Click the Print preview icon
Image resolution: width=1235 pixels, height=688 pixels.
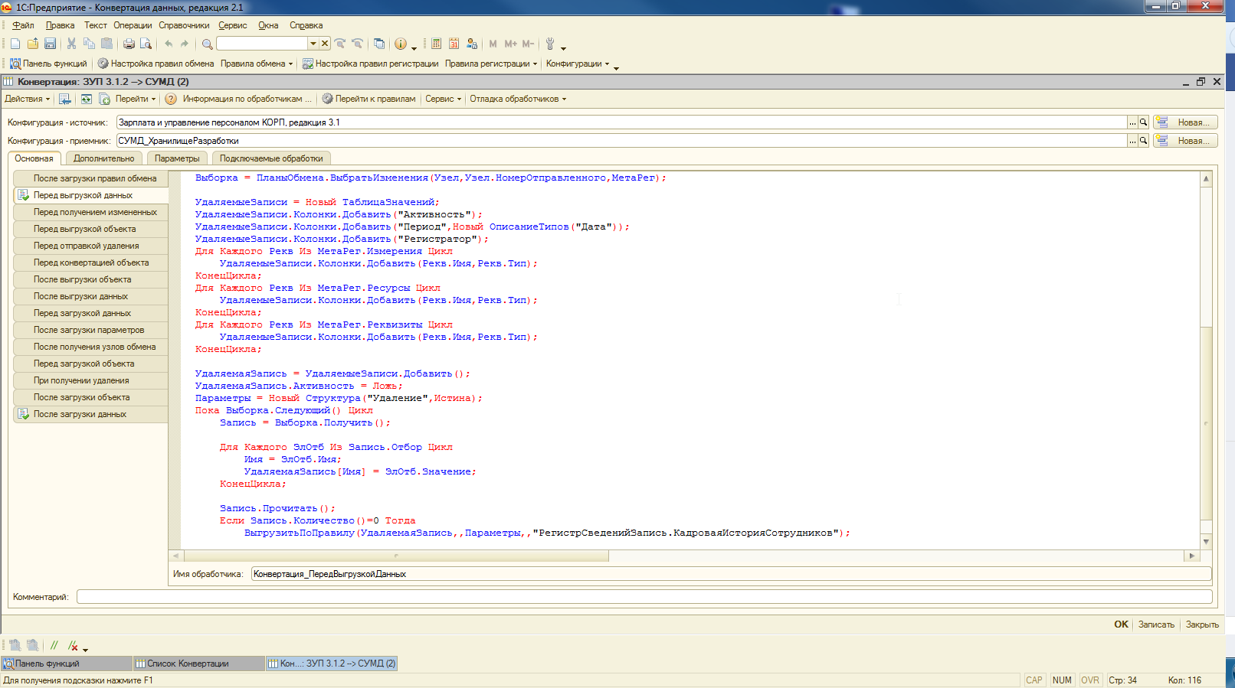pos(146,44)
